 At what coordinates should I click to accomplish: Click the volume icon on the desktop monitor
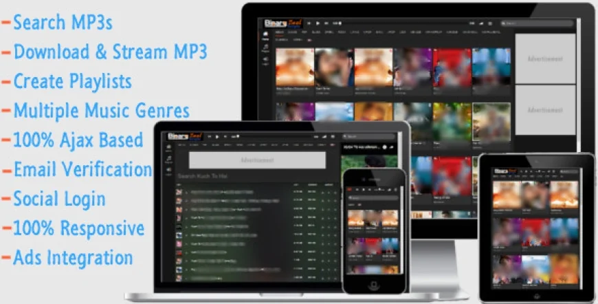coord(481,23)
